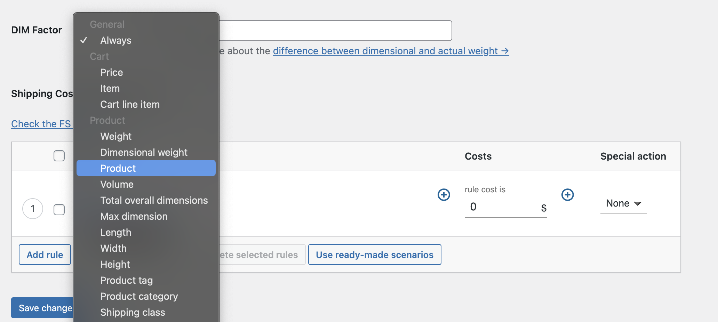Click the plus icon next to Costs column
718x322 pixels.
[444, 195]
